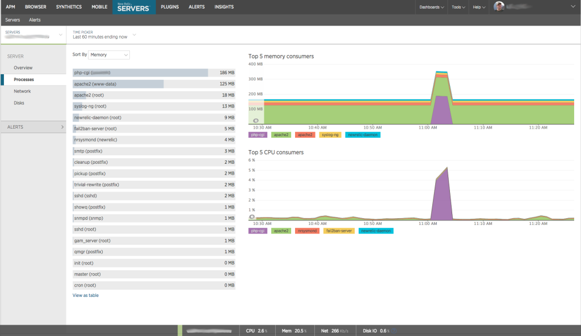Open the Sort By Memory dropdown
The width and height of the screenshot is (581, 336).
click(109, 55)
